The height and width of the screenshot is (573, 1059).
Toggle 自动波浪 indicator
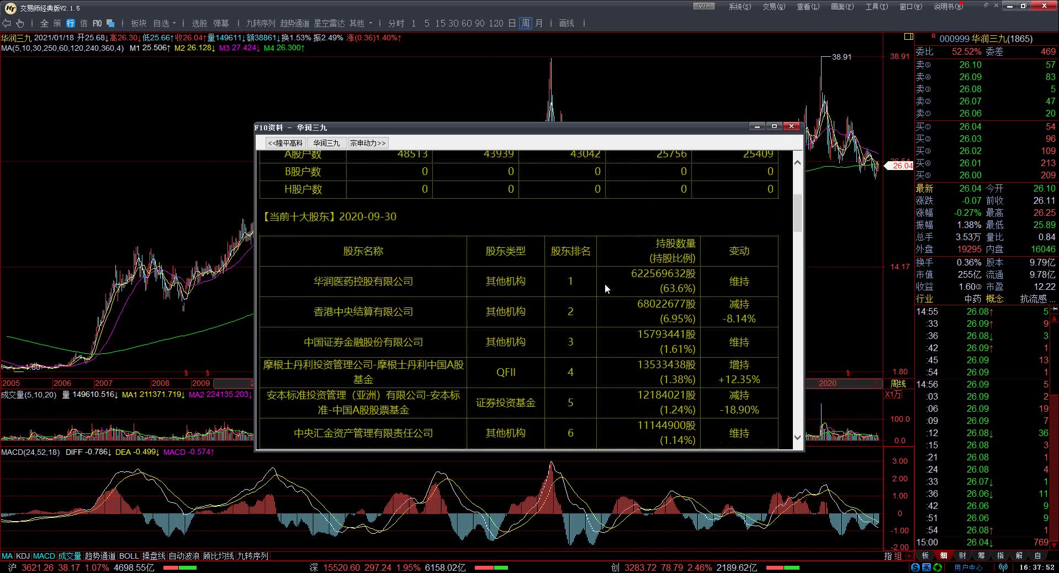point(184,556)
